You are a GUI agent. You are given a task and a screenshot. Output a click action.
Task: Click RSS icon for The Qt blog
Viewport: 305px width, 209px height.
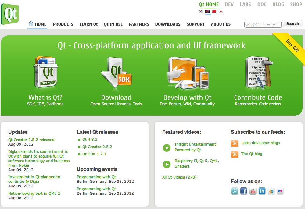(x=235, y=154)
